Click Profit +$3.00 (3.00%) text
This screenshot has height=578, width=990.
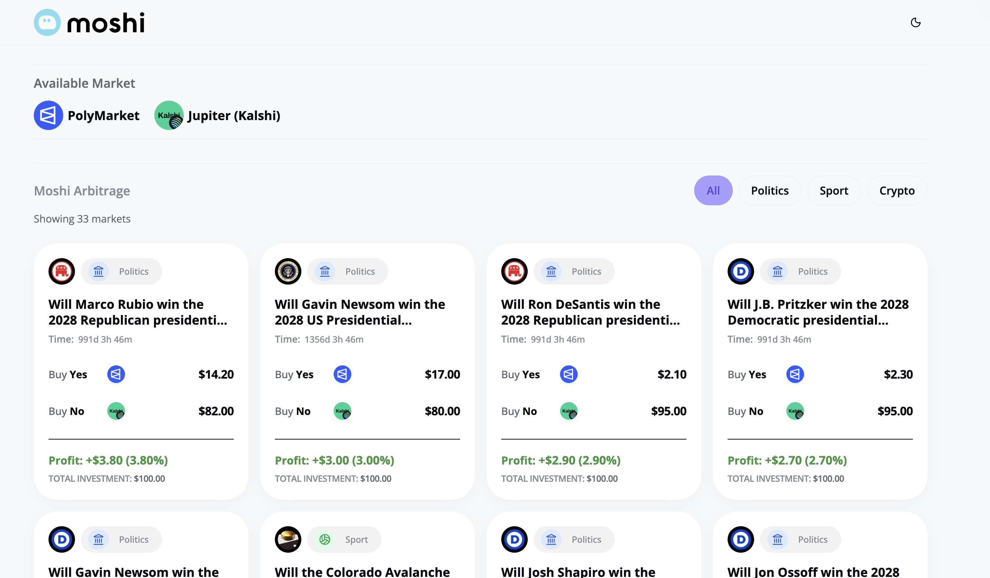coord(334,460)
